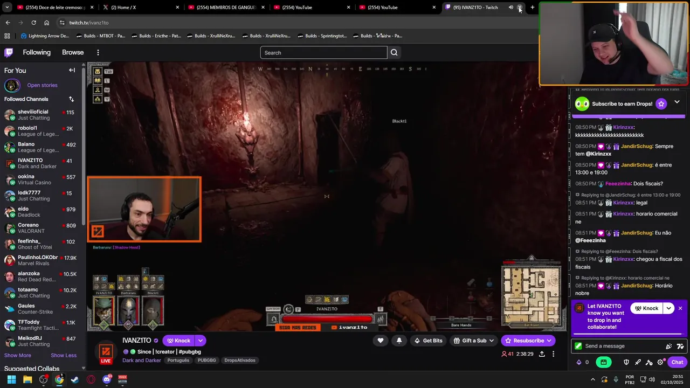Open PaulinhoLOKObr channel in sidebar
Image resolution: width=690 pixels, height=388 pixels.
click(41, 260)
